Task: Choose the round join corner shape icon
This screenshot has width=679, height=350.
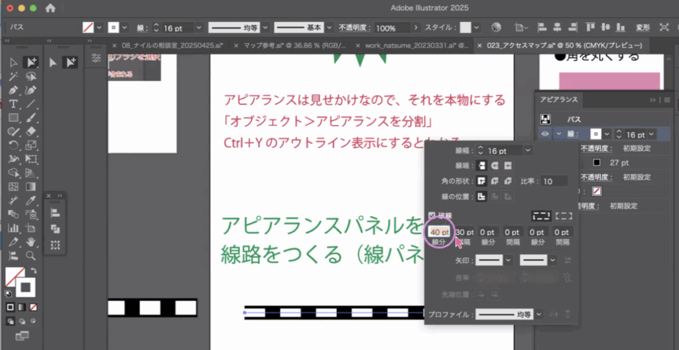Action: pos(495,181)
